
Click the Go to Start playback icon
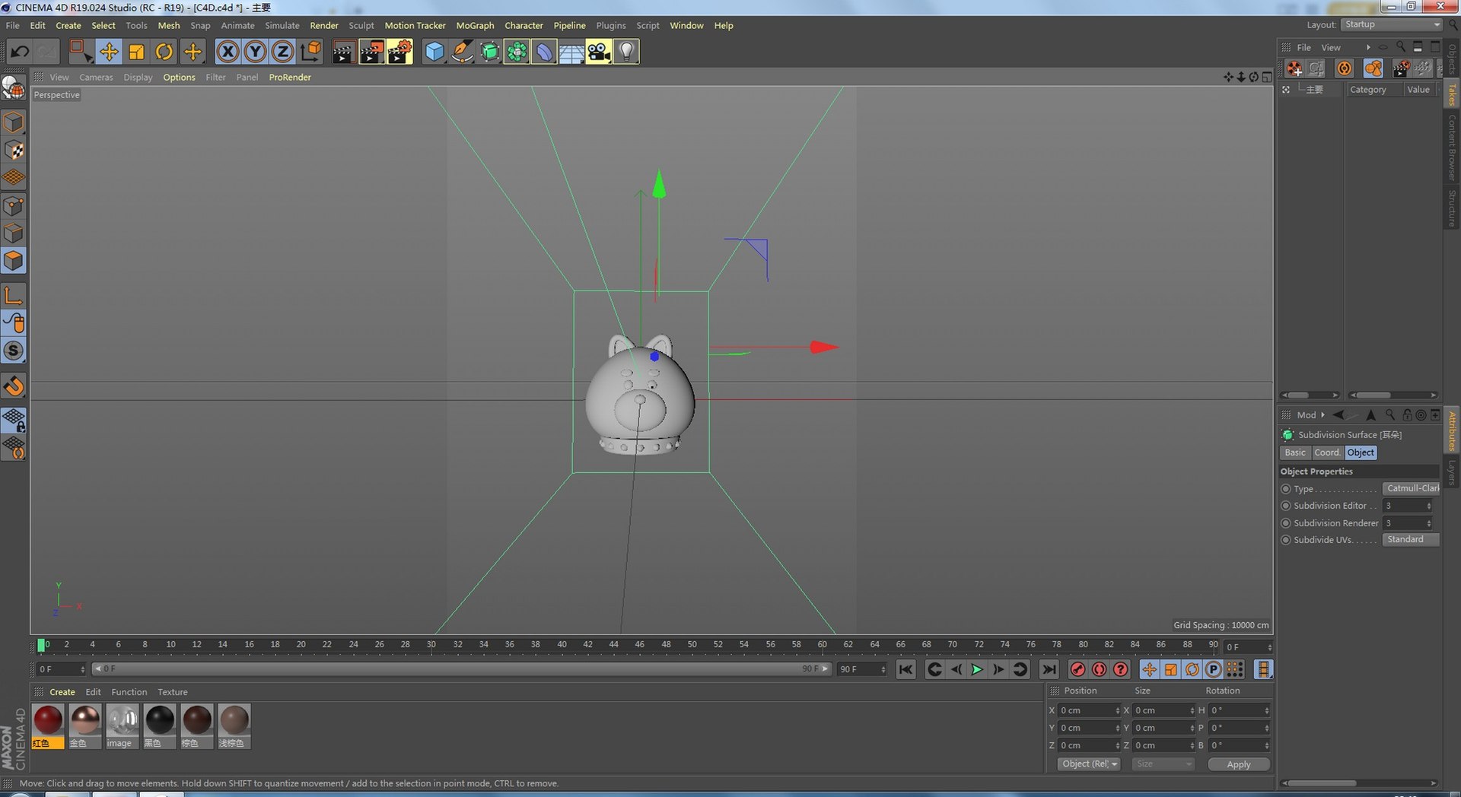click(906, 669)
